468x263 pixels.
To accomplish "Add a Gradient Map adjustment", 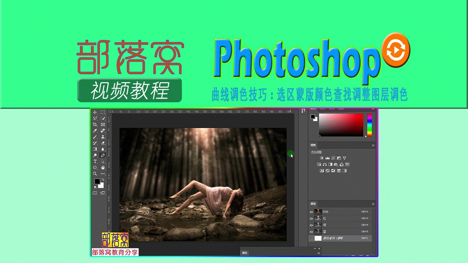I will 344,171.
